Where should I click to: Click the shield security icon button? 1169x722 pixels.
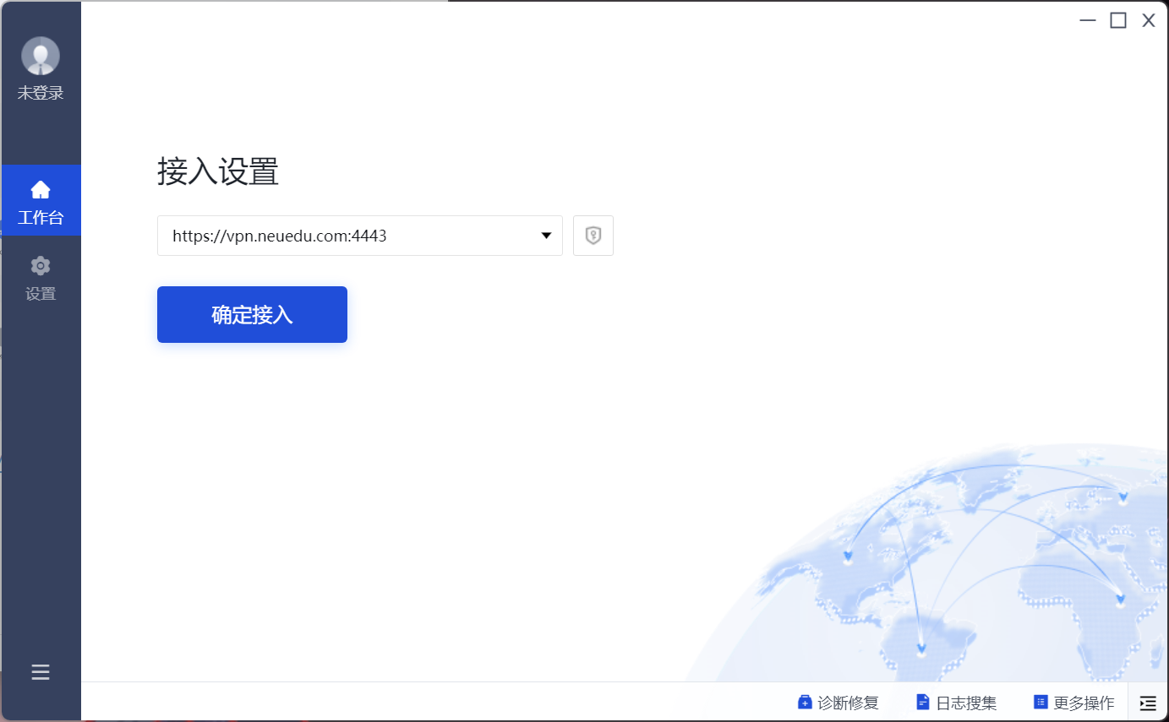(593, 236)
